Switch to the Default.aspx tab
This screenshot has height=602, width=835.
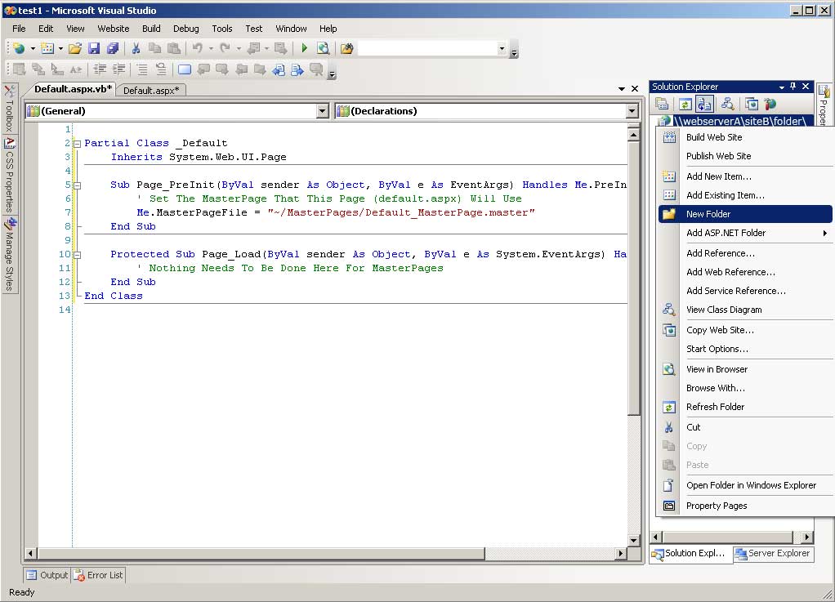pyautogui.click(x=151, y=90)
